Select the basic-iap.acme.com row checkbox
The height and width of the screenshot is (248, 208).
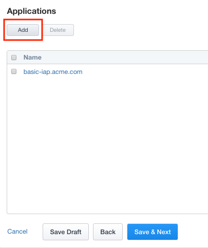click(14, 71)
